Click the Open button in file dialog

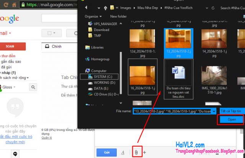click(x=232, y=119)
